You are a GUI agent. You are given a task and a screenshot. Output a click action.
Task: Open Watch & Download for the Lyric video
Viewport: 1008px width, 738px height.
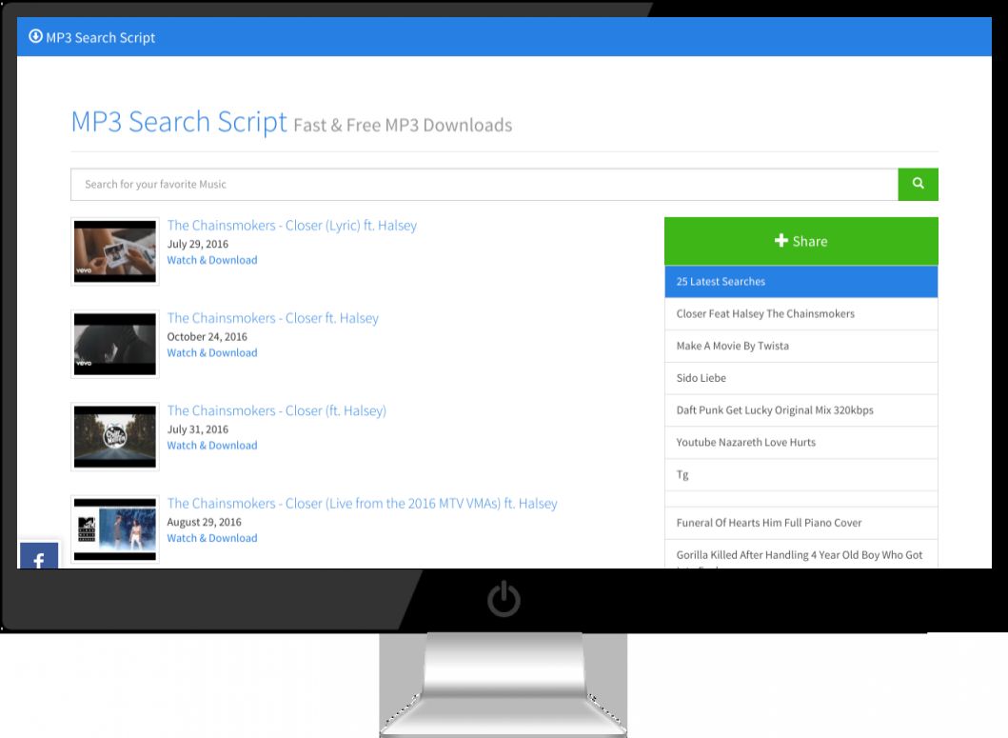[x=211, y=259]
